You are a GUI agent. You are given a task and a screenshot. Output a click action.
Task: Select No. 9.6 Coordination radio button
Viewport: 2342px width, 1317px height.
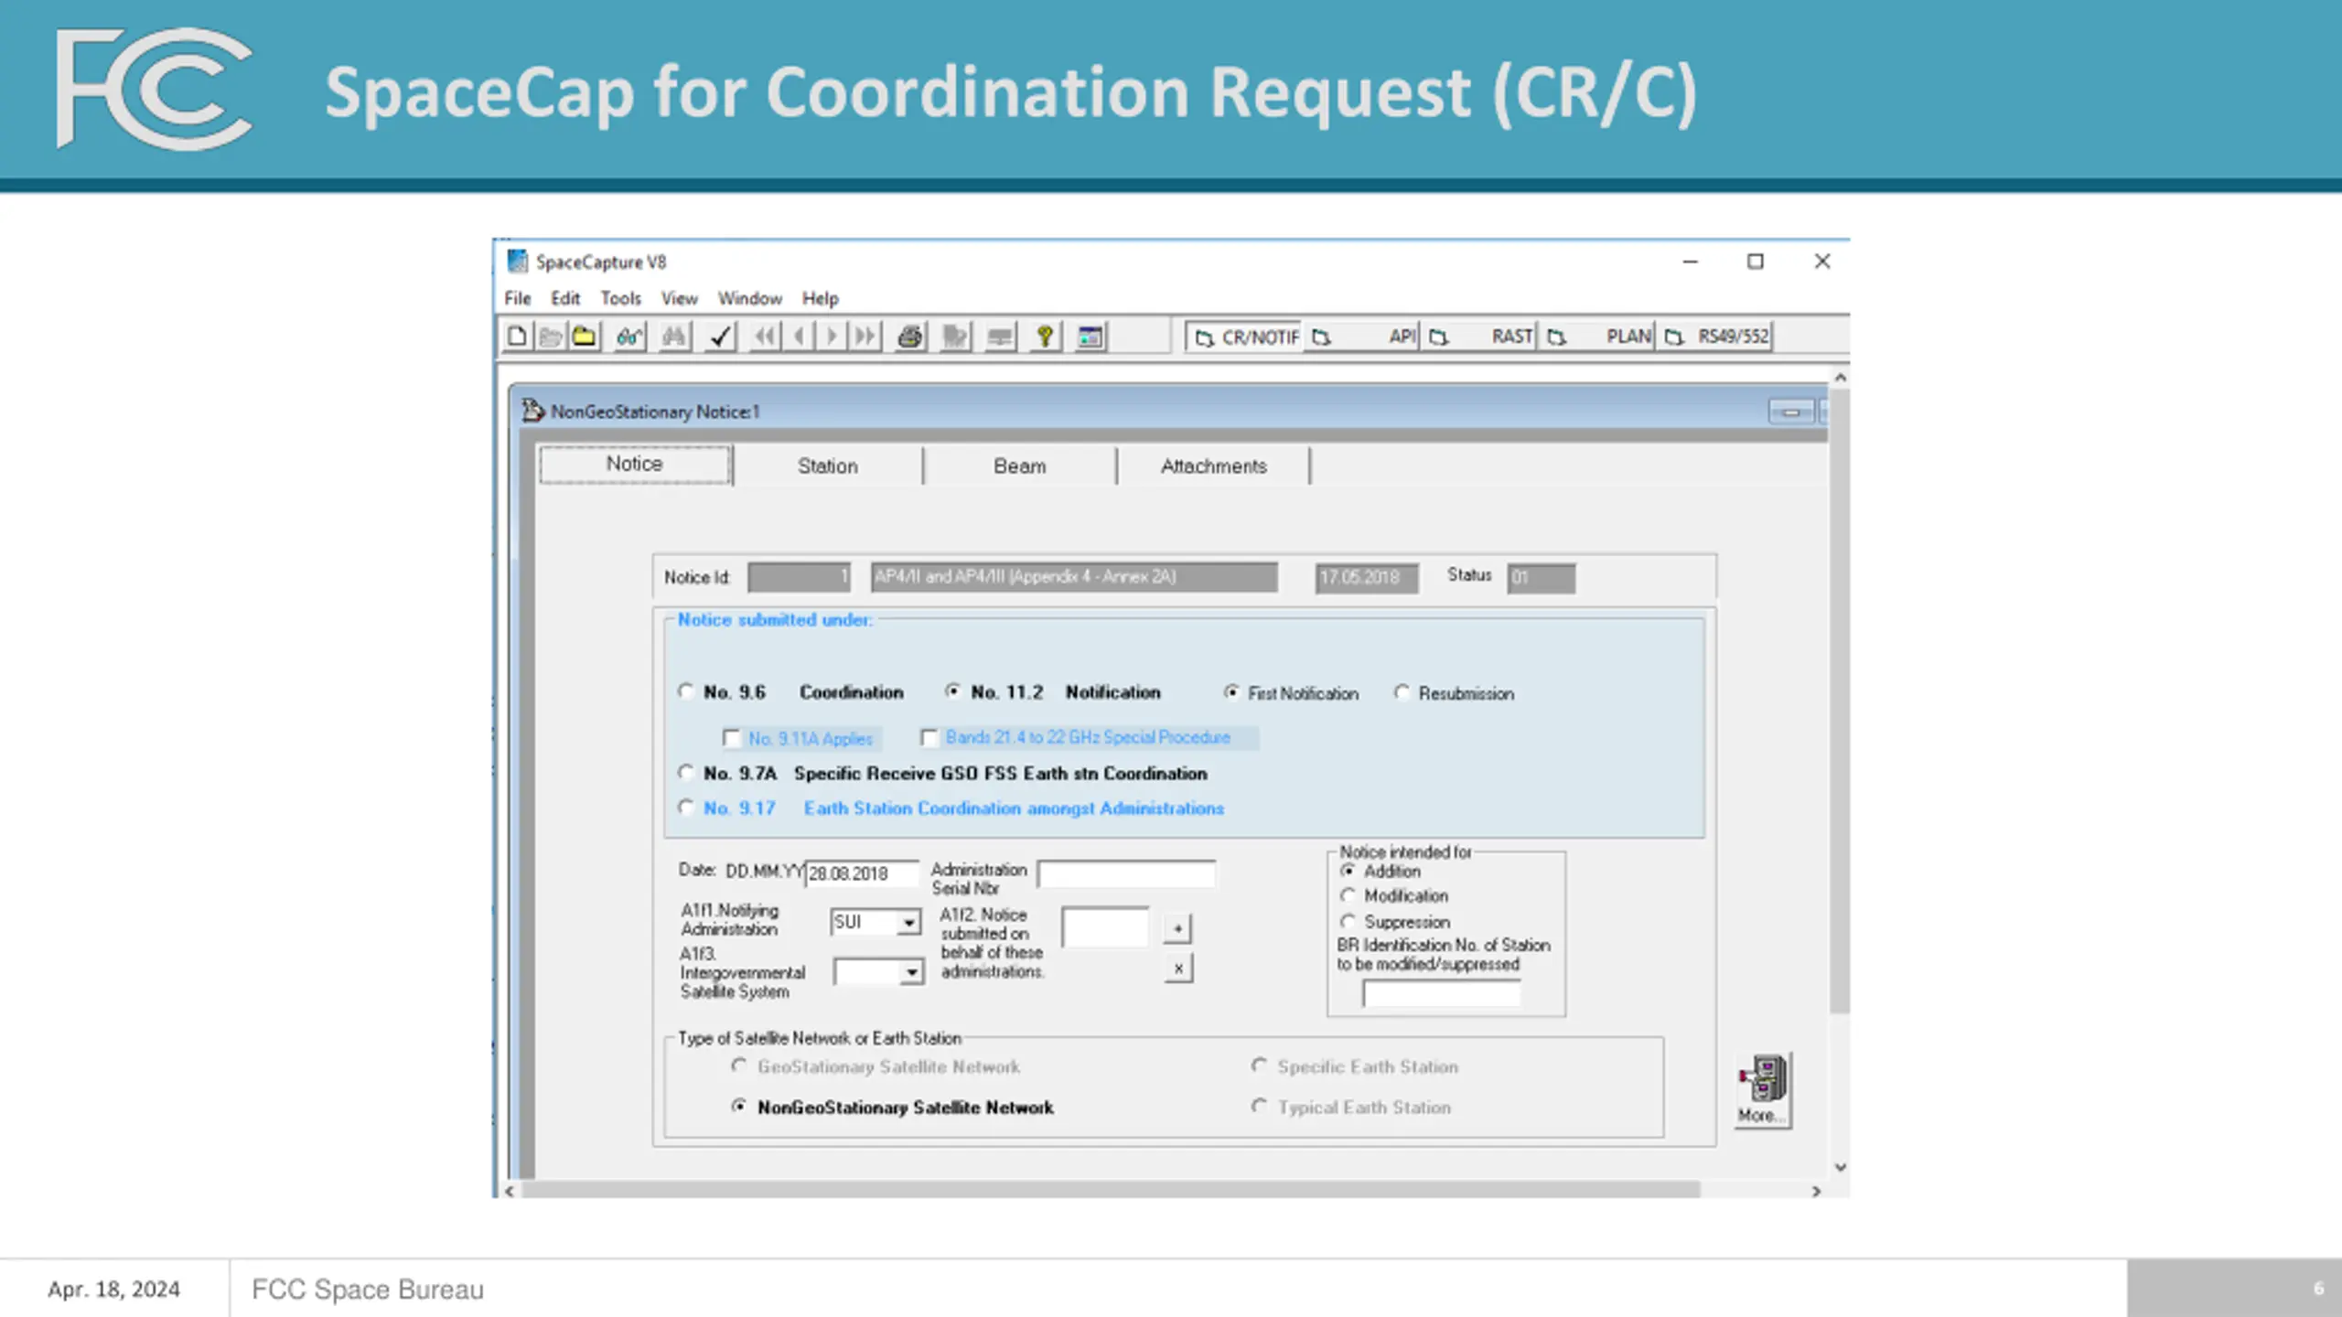[x=686, y=691]
